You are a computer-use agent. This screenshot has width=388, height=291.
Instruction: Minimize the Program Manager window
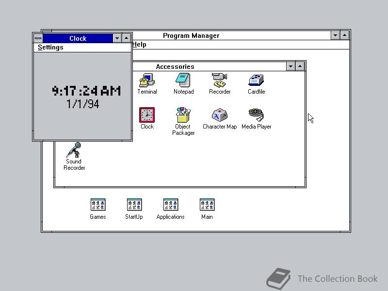335,35
